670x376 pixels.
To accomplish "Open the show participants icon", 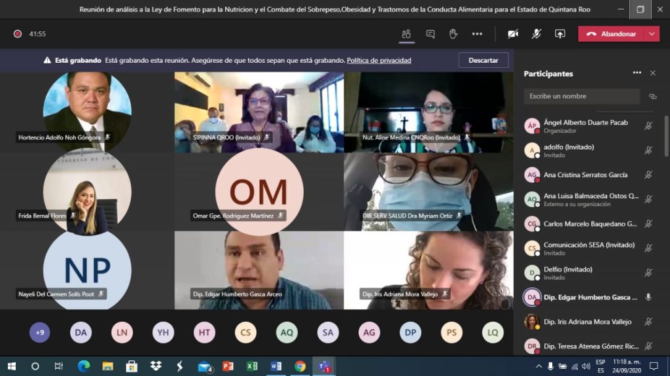I will point(406,34).
